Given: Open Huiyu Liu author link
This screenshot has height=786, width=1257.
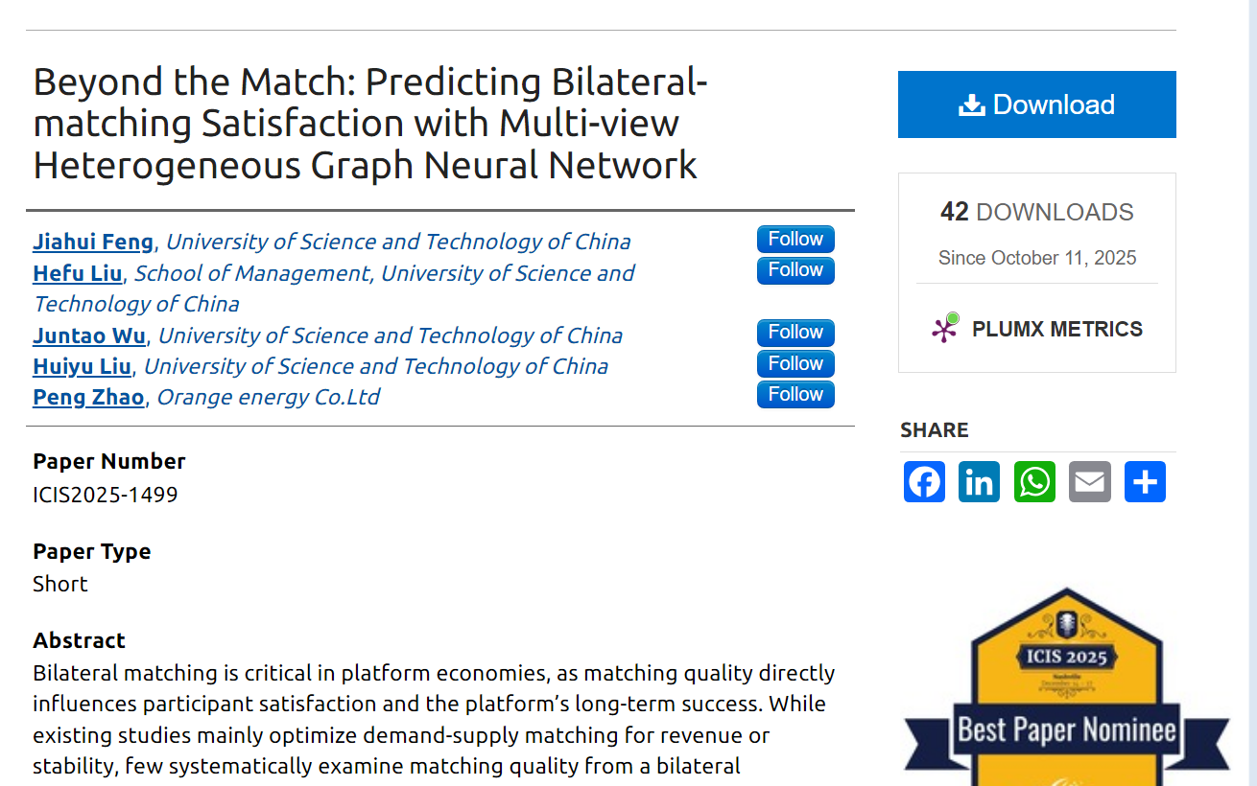Looking at the screenshot, I should 83,366.
